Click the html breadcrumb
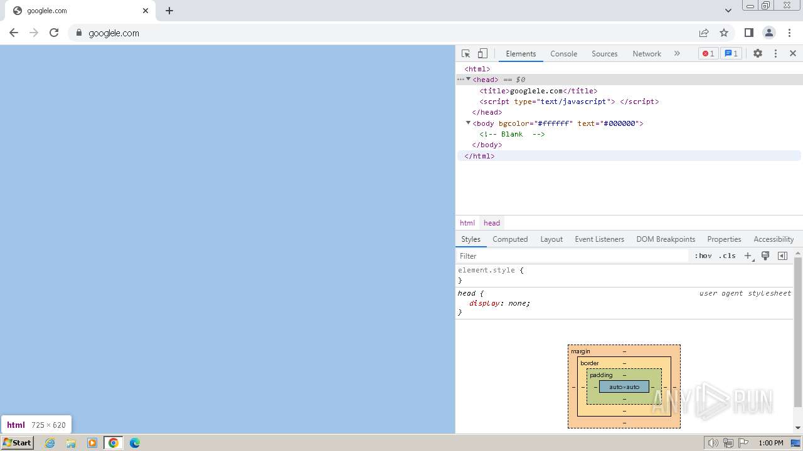 [x=467, y=223]
